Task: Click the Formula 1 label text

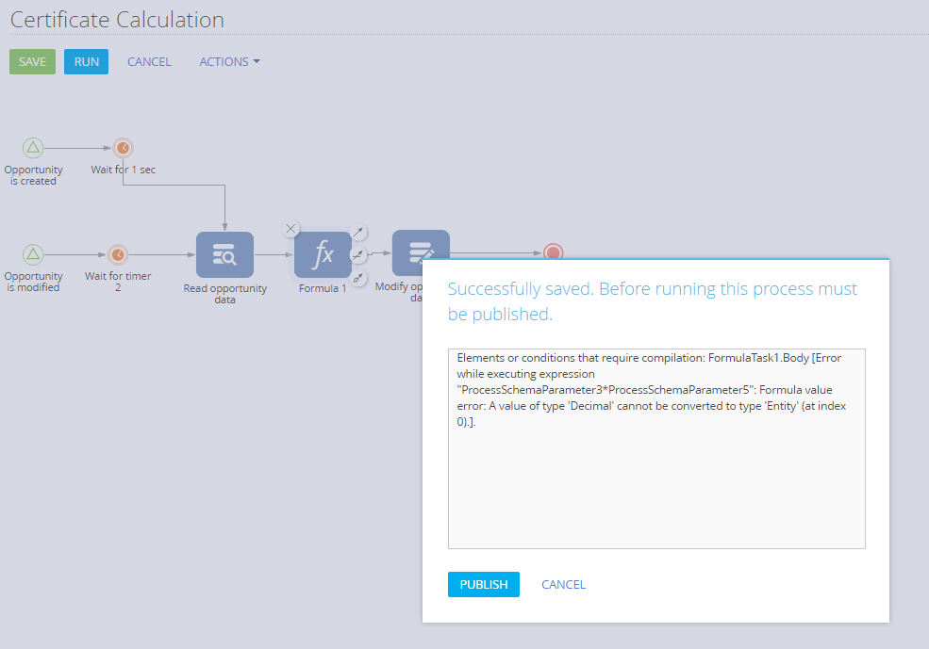Action: point(323,288)
